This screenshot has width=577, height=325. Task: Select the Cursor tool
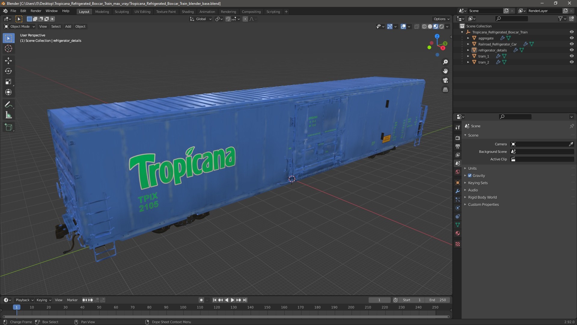click(x=8, y=48)
